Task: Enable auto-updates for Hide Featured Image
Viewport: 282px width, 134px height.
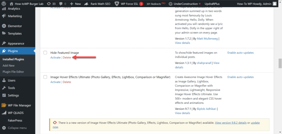Action: click(240, 52)
